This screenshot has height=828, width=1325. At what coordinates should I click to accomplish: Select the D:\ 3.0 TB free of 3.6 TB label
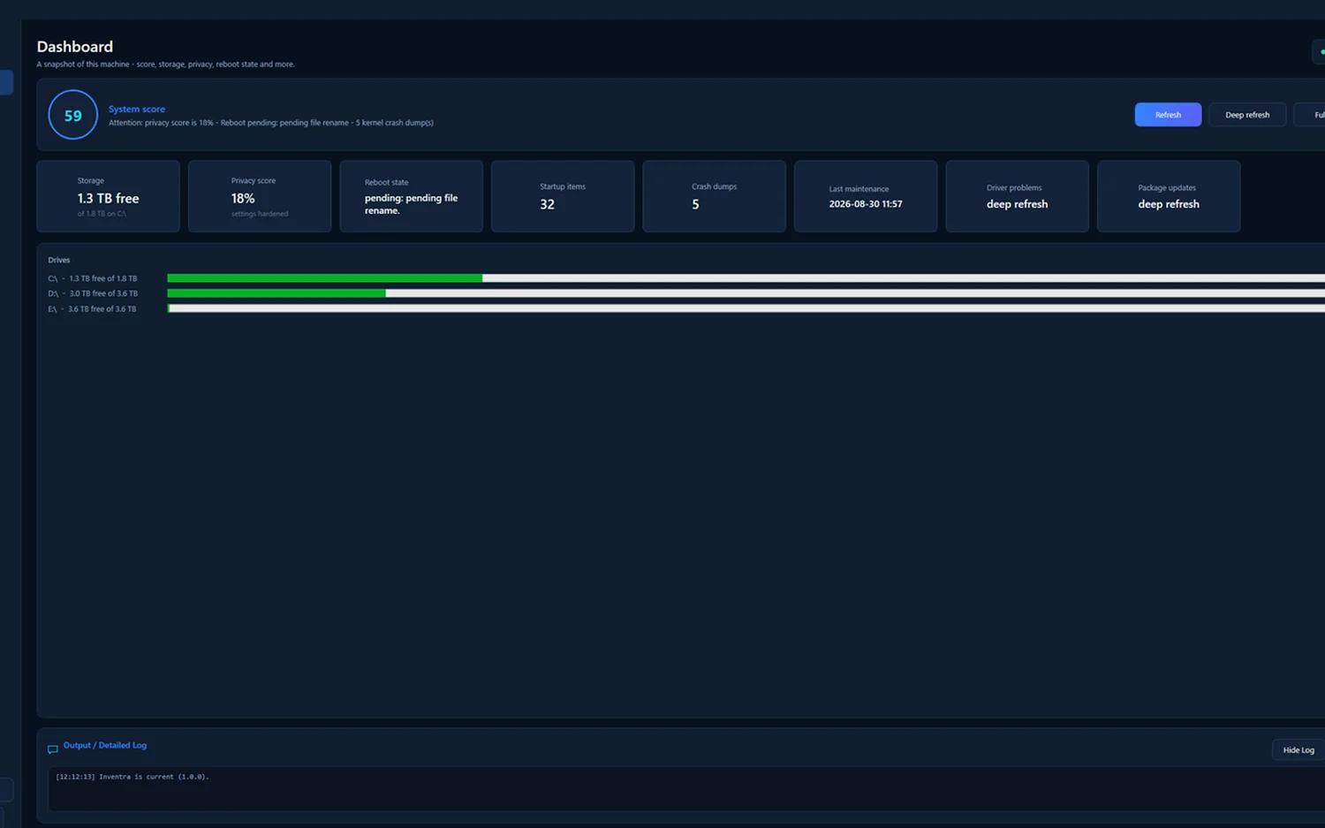93,293
